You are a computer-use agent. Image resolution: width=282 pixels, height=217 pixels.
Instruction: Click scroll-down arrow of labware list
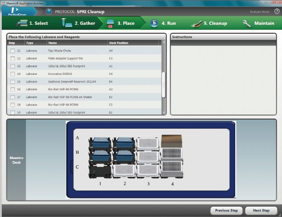164,113
